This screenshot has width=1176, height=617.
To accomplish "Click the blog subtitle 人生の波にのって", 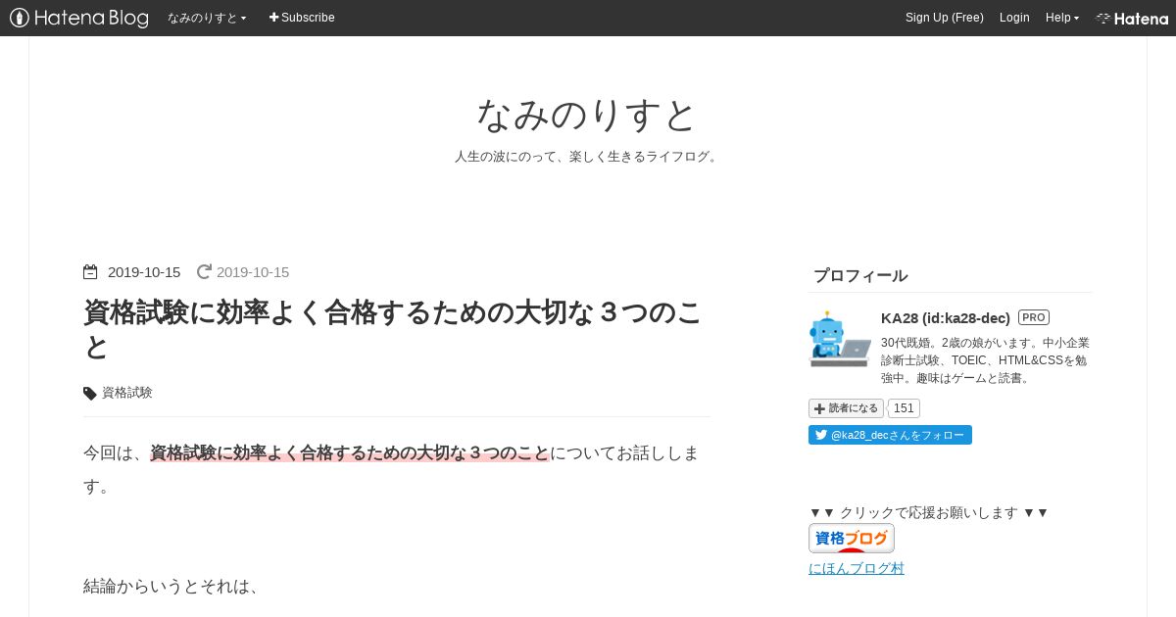I will tap(587, 157).
